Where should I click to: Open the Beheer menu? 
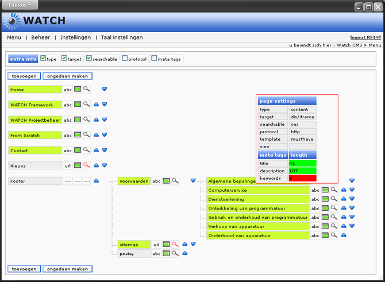41,37
